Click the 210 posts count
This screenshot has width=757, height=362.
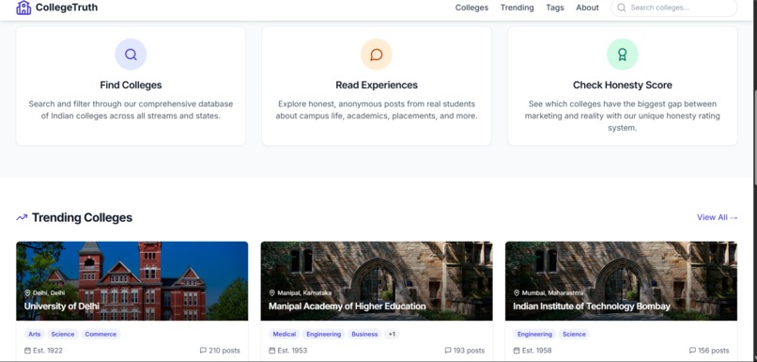tap(224, 351)
